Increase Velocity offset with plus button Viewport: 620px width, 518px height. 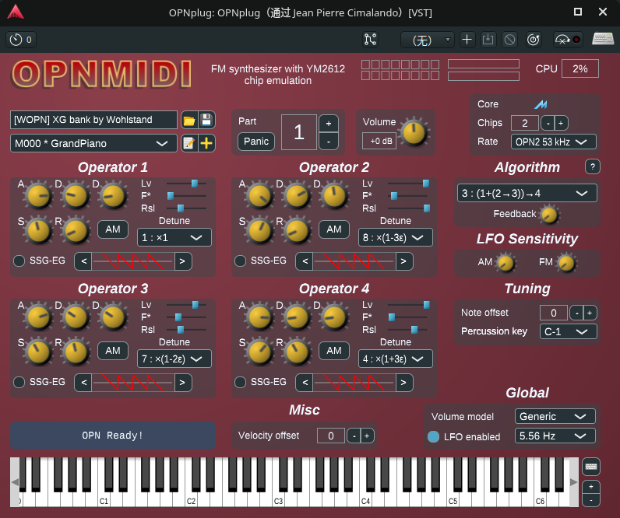[367, 436]
